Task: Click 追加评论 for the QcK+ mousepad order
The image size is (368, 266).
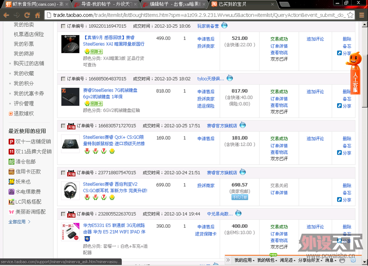Action: pos(315,139)
